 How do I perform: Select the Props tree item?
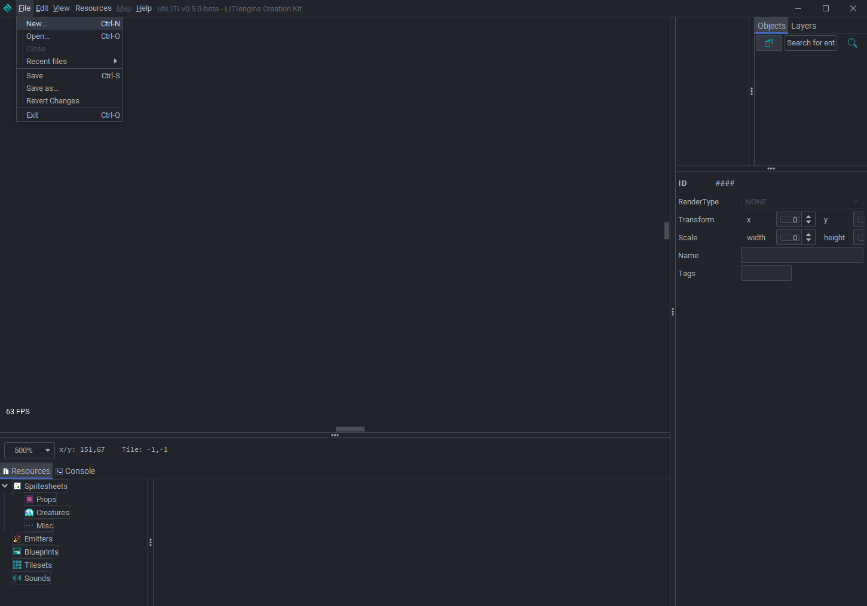click(40, 499)
